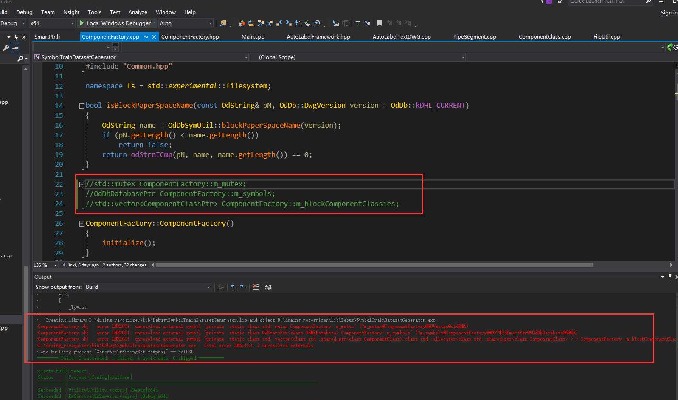
Task: Collapse the commented block at line 22
Action: click(82, 185)
